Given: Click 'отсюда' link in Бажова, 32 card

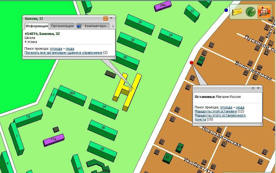Looking at the screenshot, I should coord(56,49).
